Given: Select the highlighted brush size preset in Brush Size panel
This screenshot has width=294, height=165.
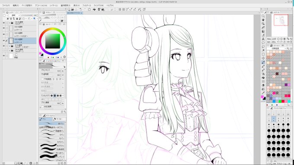Looking at the screenshot, I should (x=274, y=119).
